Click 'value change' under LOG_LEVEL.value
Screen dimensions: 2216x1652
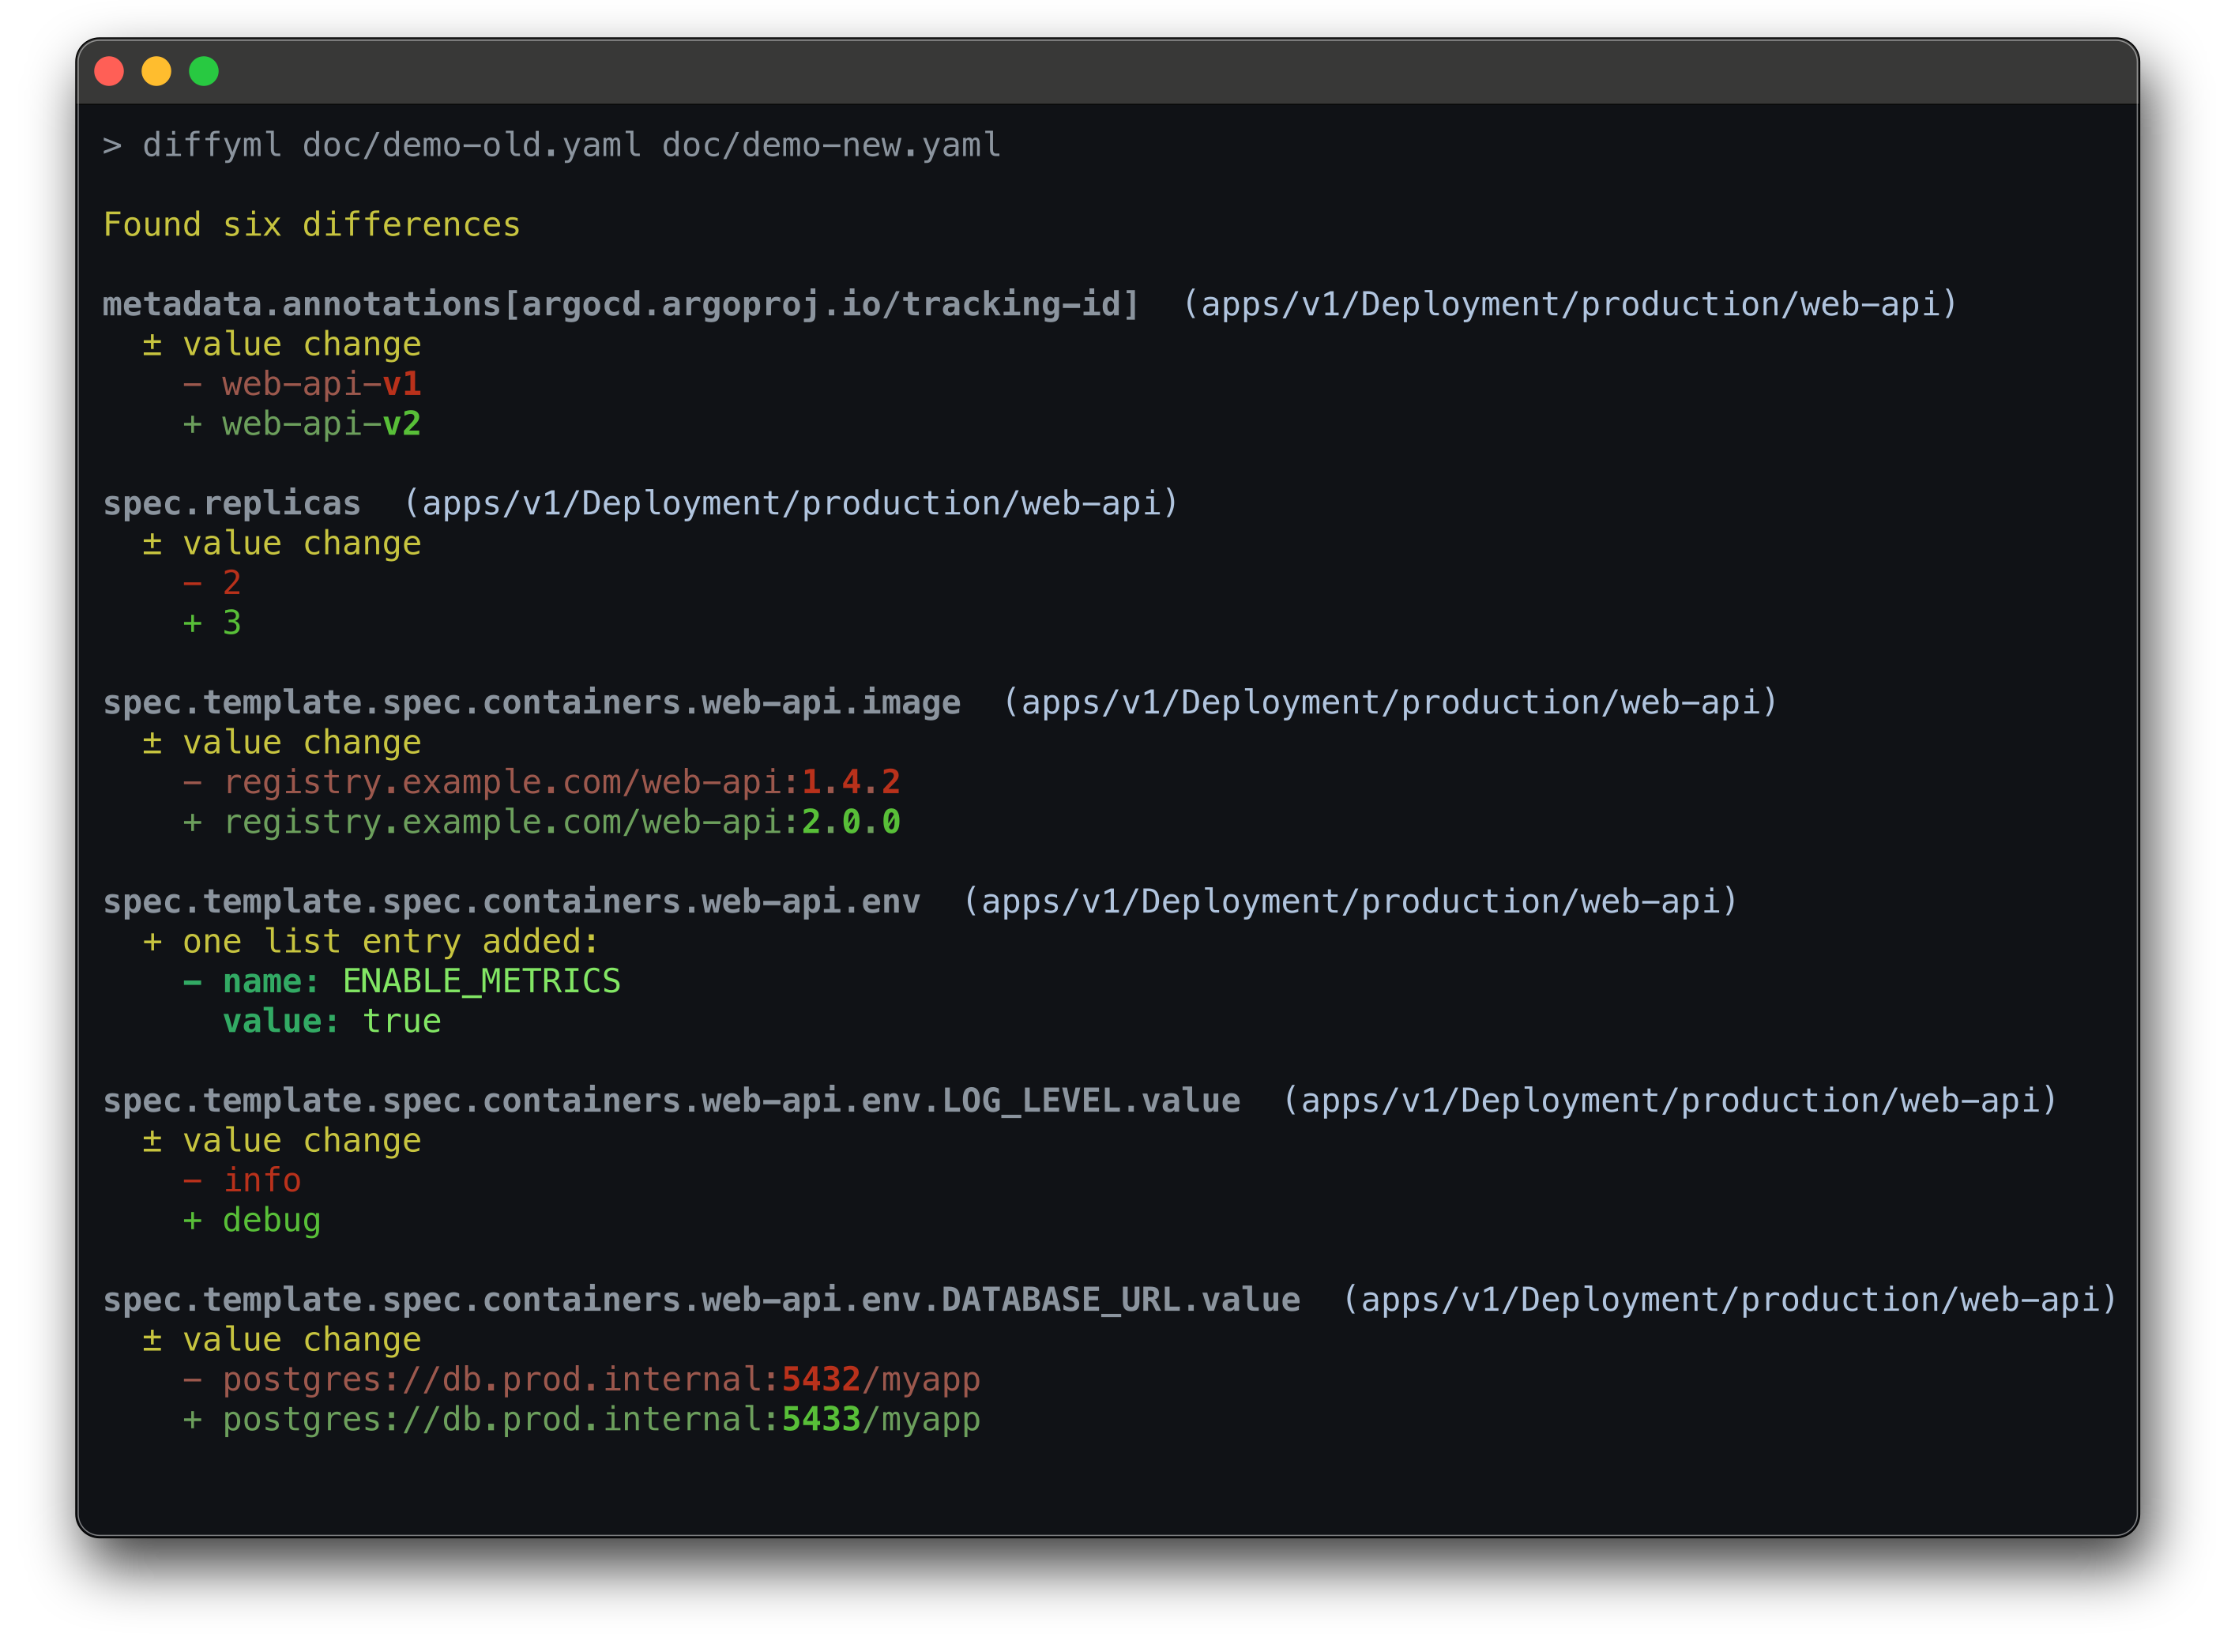pos(302,1141)
